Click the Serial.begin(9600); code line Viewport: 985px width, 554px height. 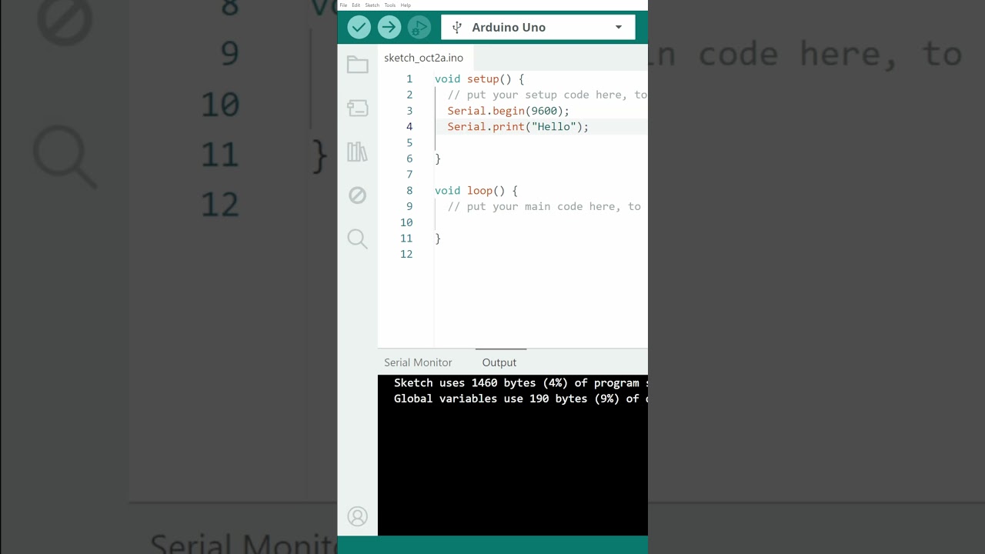(509, 111)
